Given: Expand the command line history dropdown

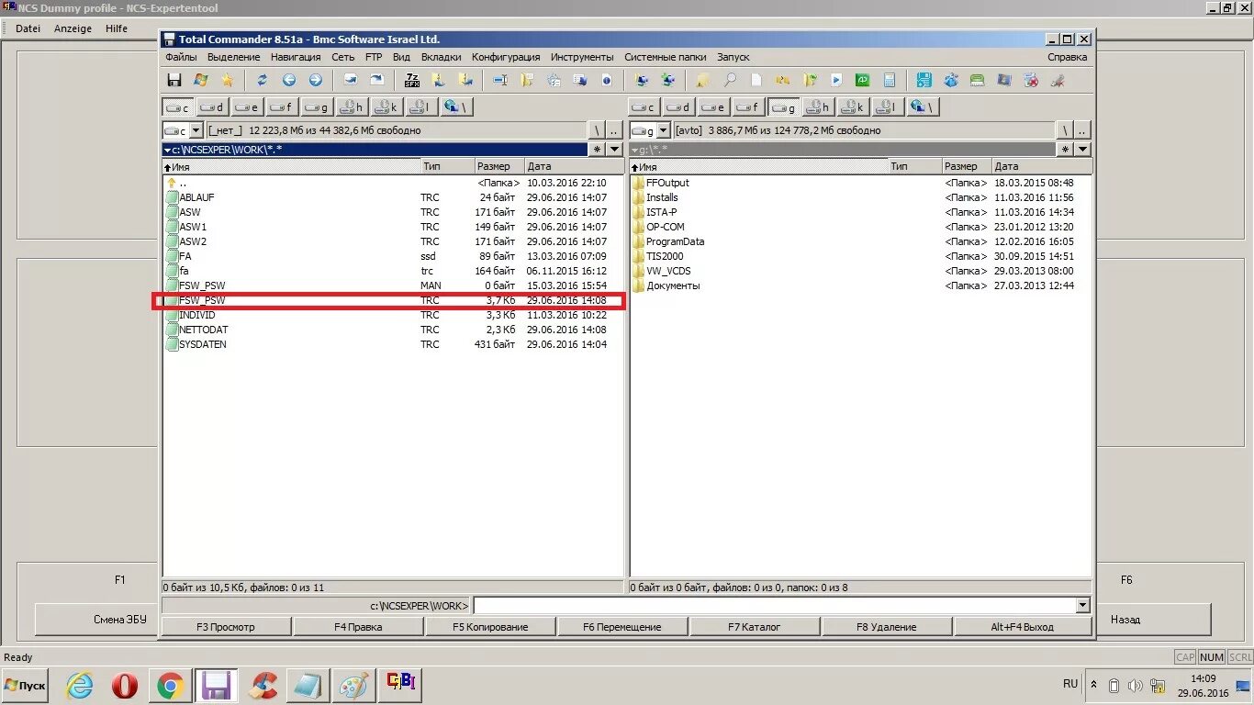Looking at the screenshot, I should tap(1083, 605).
